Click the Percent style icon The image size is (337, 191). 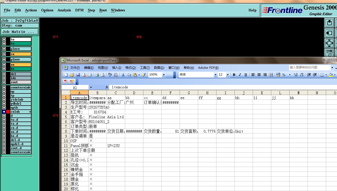(x=284, y=75)
